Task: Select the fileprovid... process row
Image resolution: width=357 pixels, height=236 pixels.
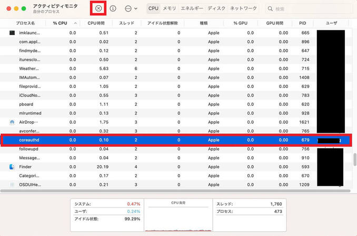Action: (175, 87)
